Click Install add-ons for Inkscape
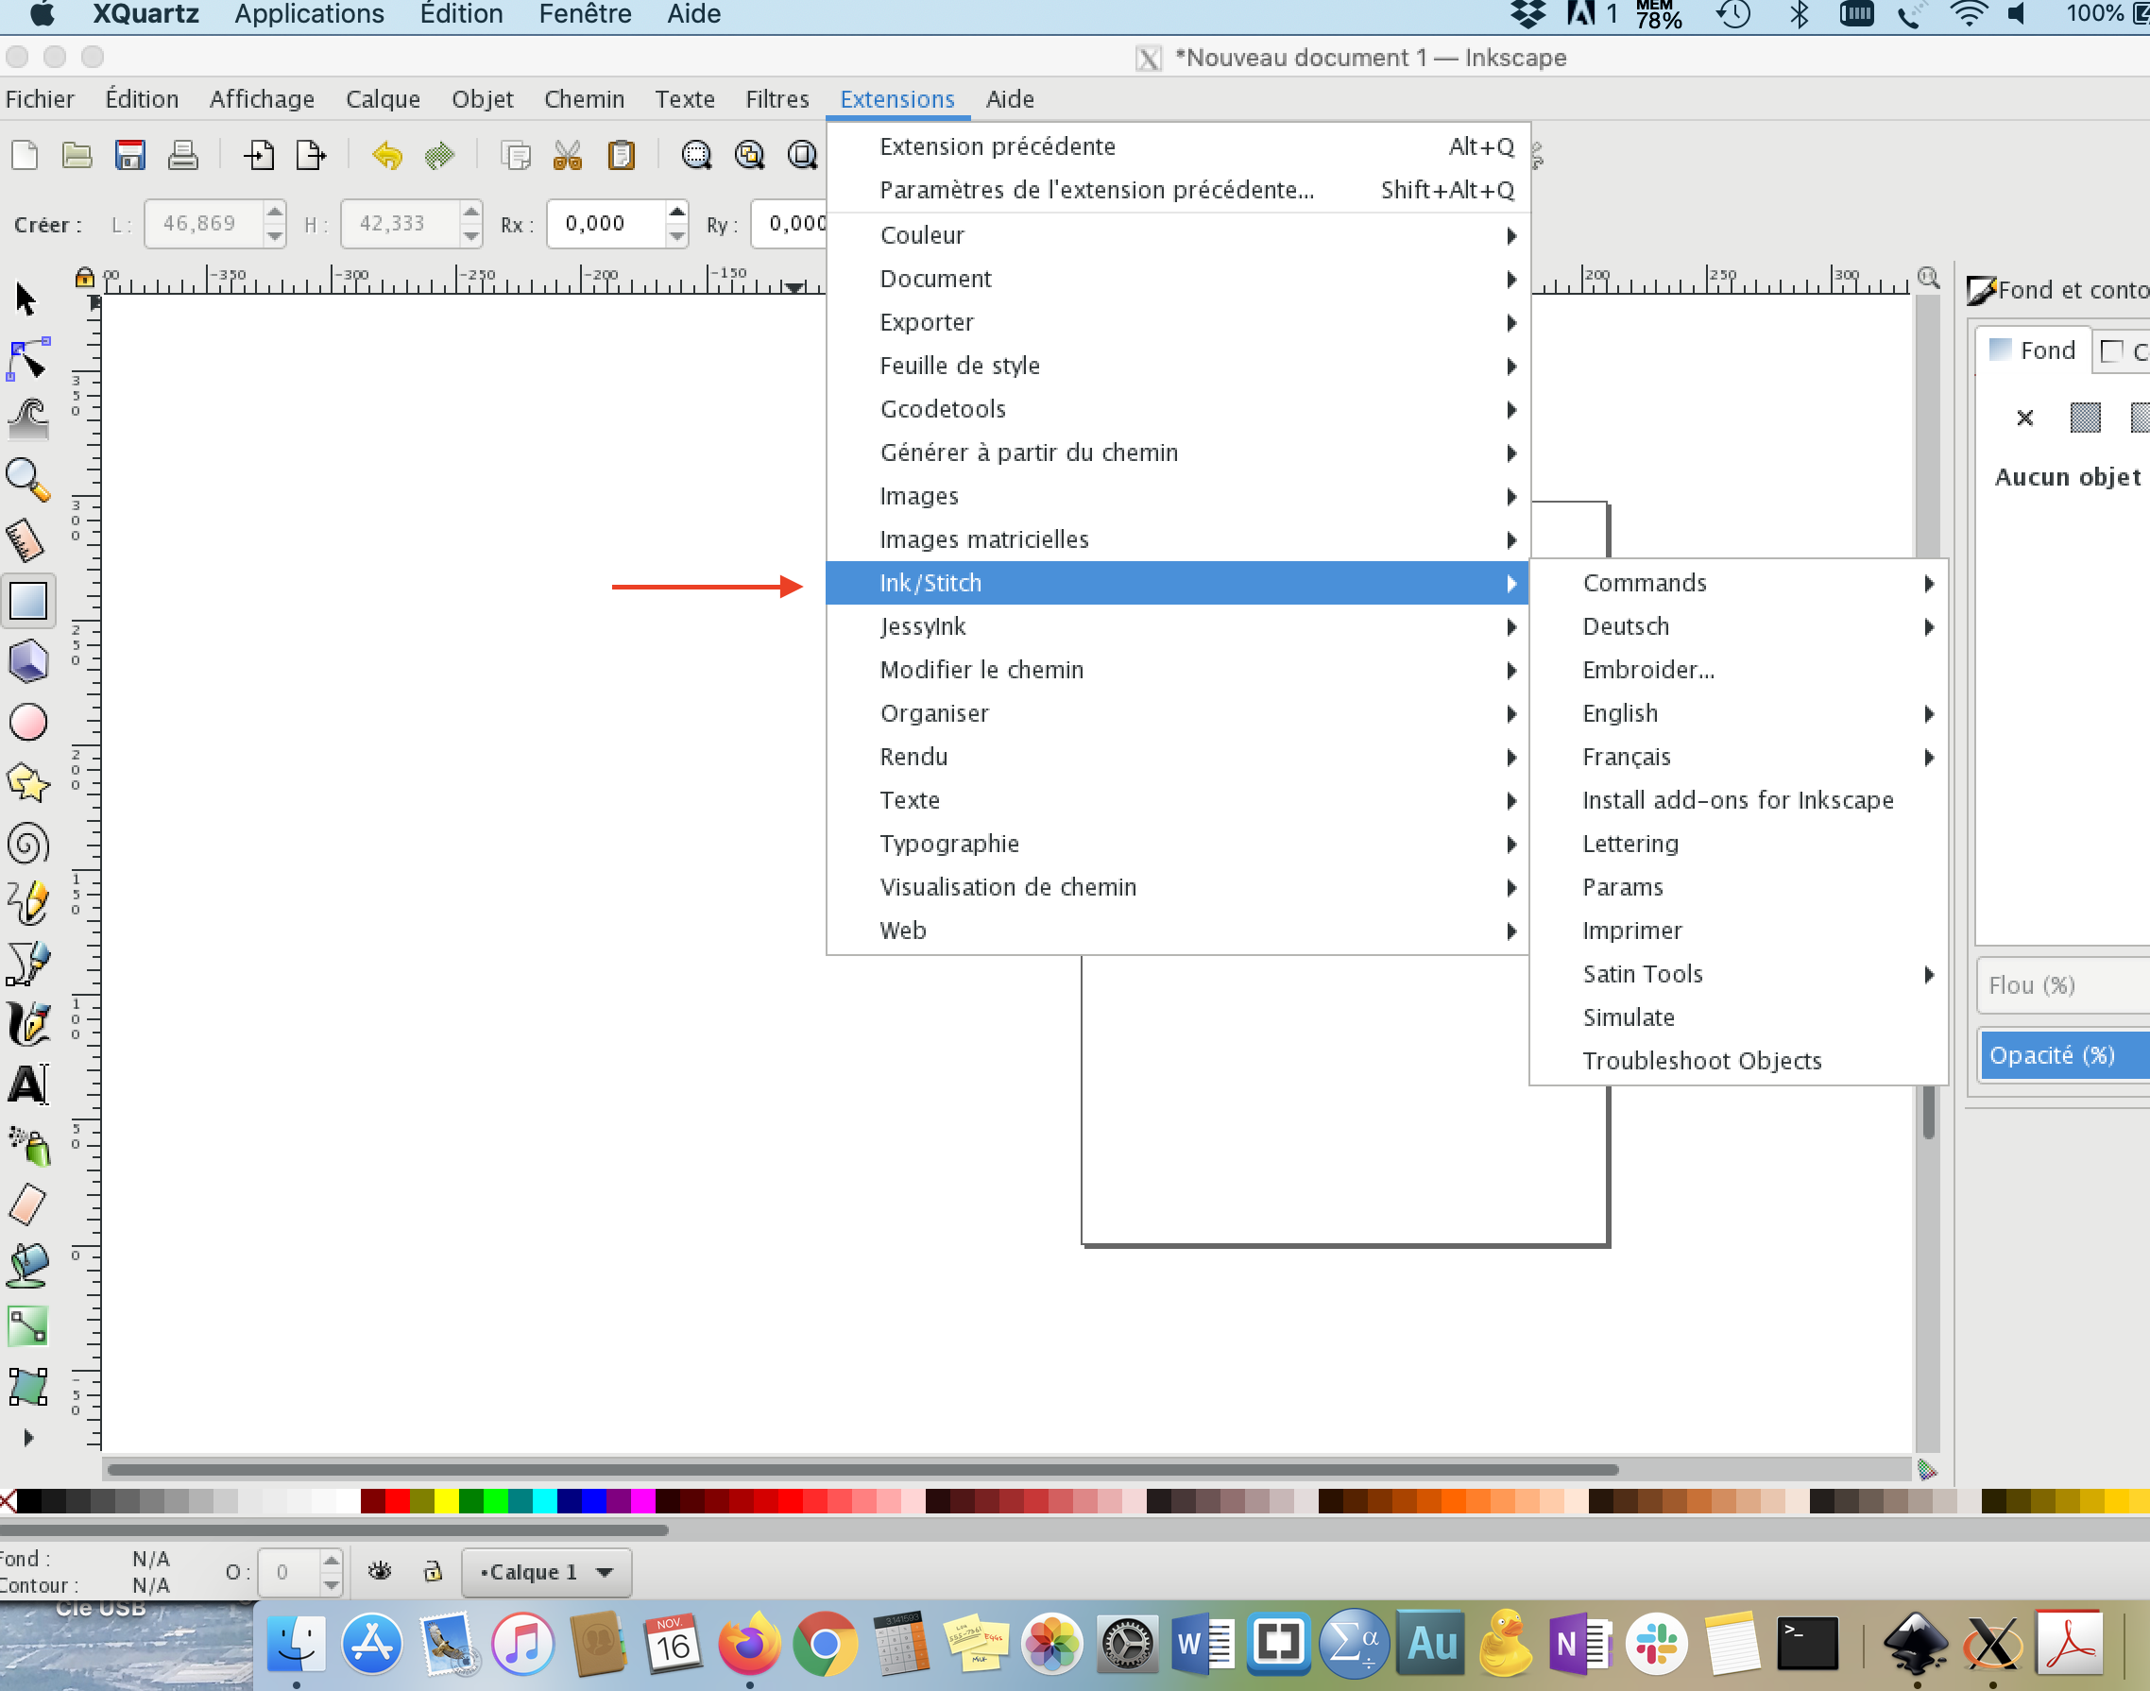 (x=1738, y=801)
